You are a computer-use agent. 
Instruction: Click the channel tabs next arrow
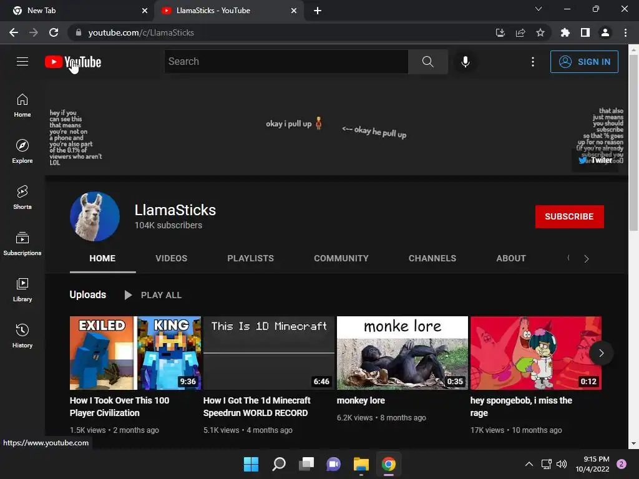(x=587, y=259)
